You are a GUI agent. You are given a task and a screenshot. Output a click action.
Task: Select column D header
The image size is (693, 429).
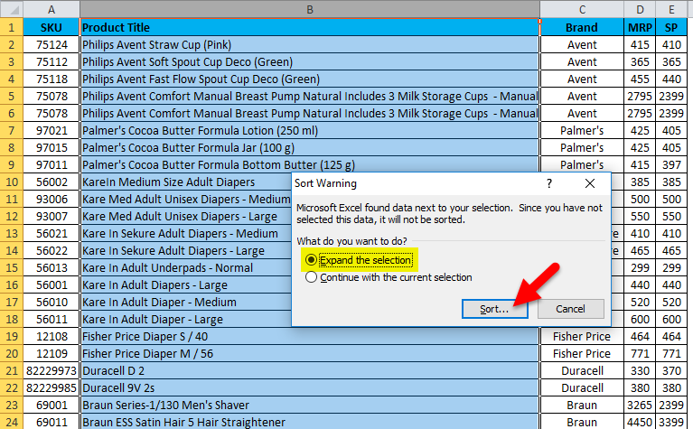(640, 9)
